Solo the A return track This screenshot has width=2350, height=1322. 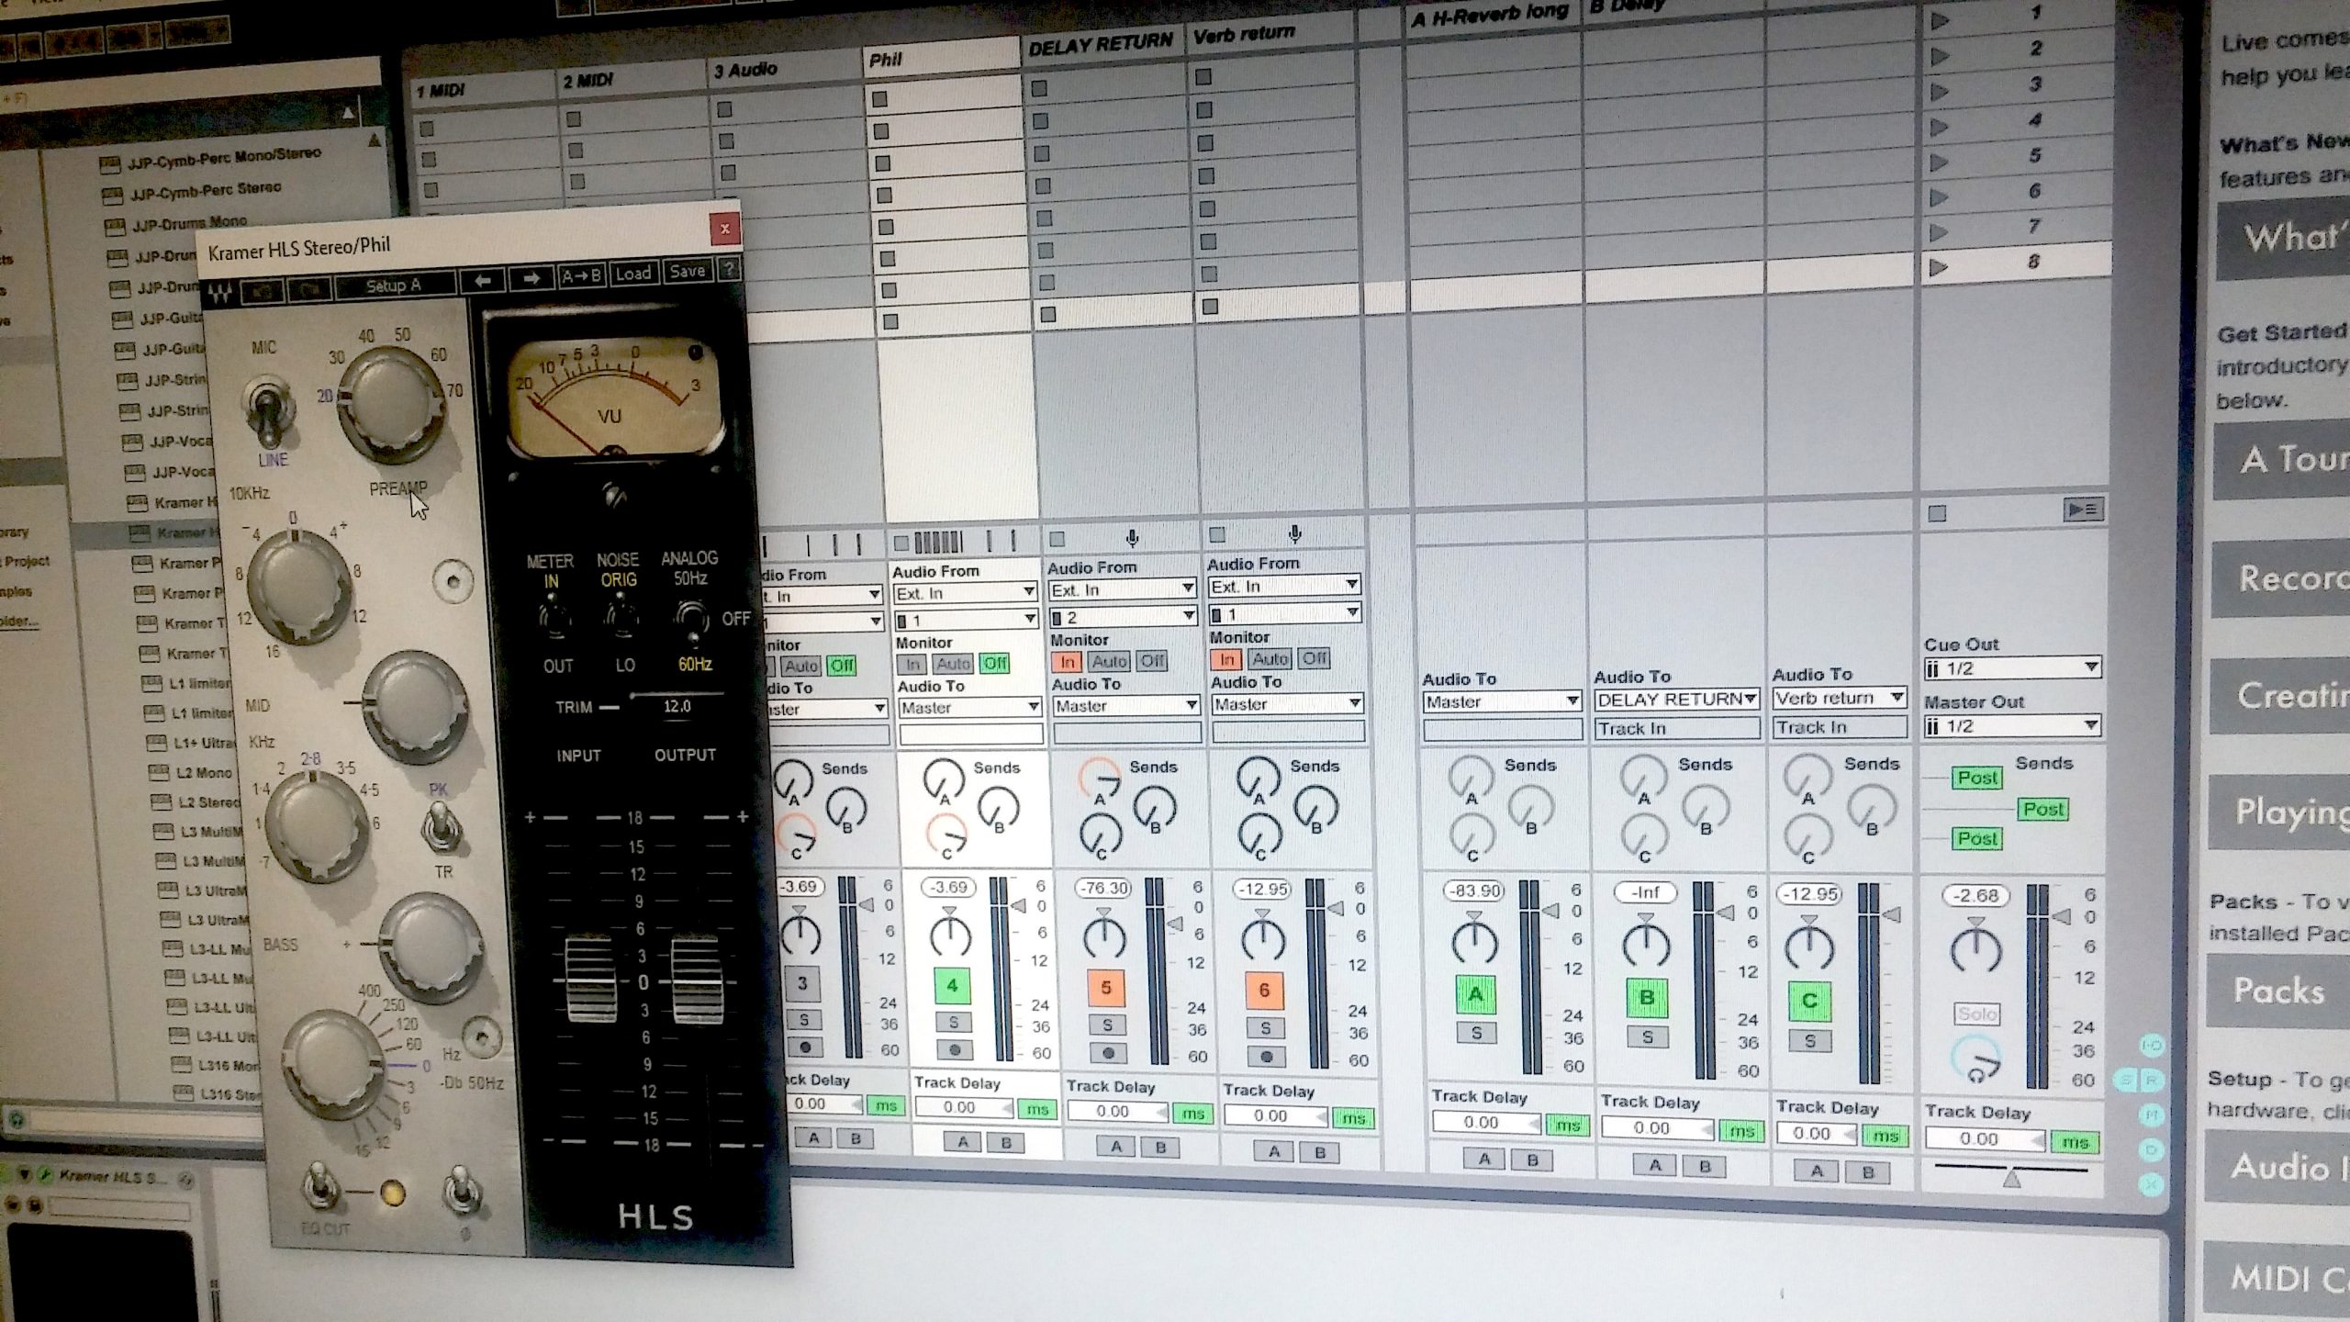pyautogui.click(x=1477, y=1034)
